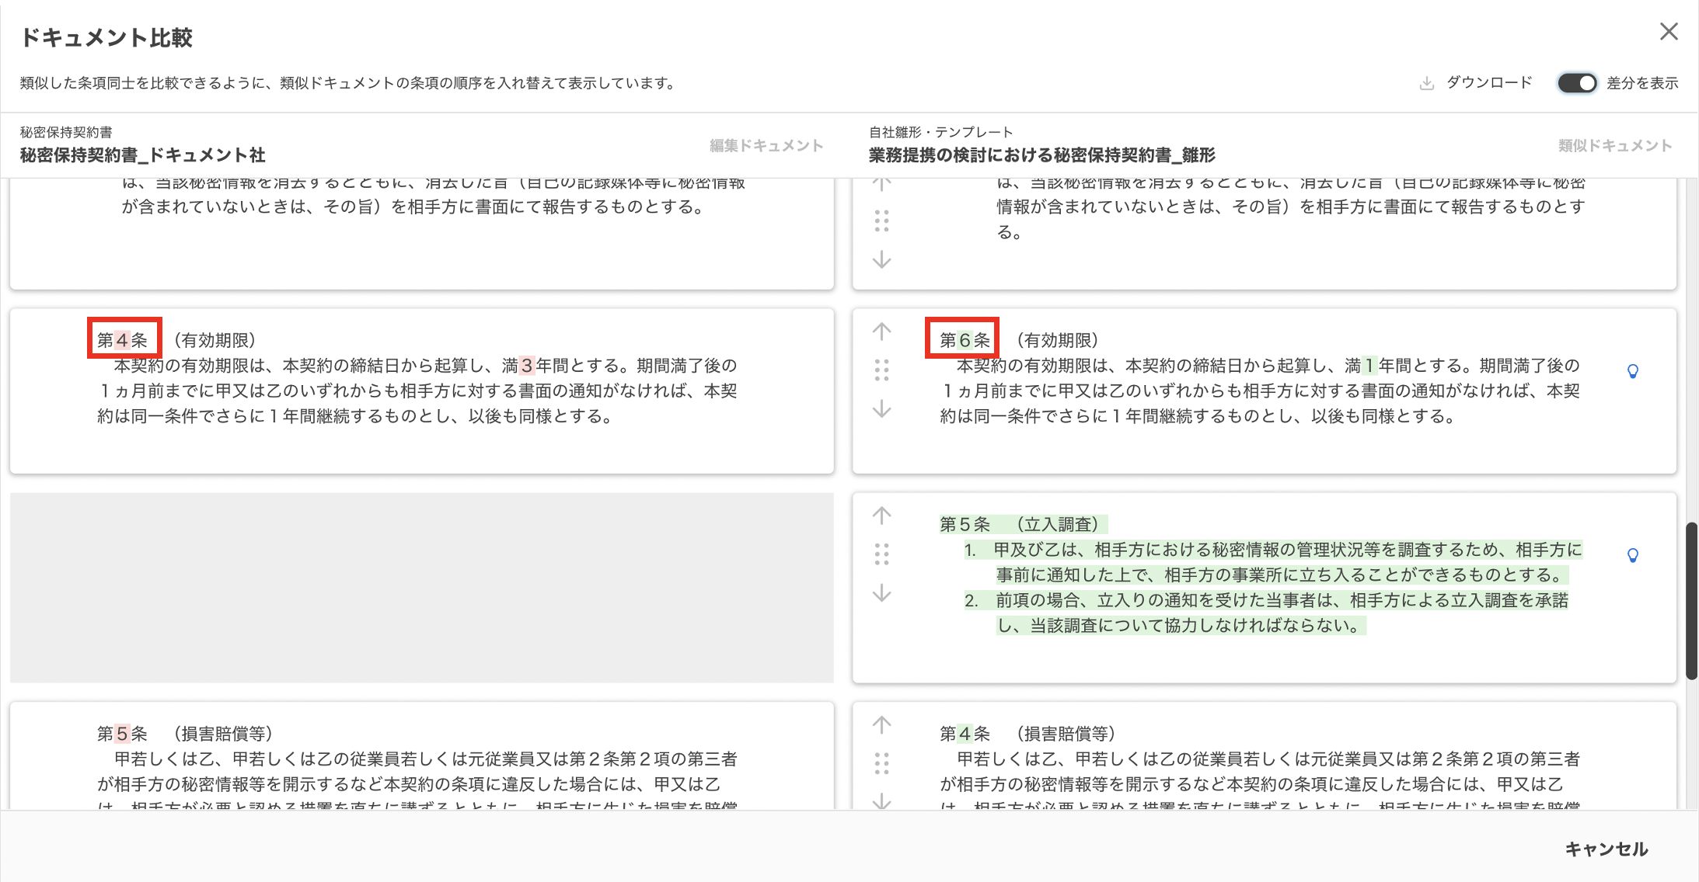Open lightbulb hint for 立入調査 clause
This screenshot has width=1699, height=882.
click(x=1633, y=555)
